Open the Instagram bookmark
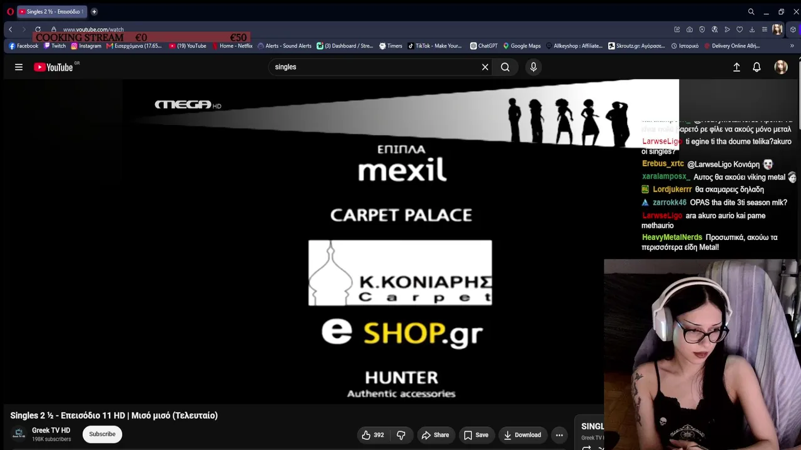Image resolution: width=801 pixels, height=450 pixels. pos(86,46)
